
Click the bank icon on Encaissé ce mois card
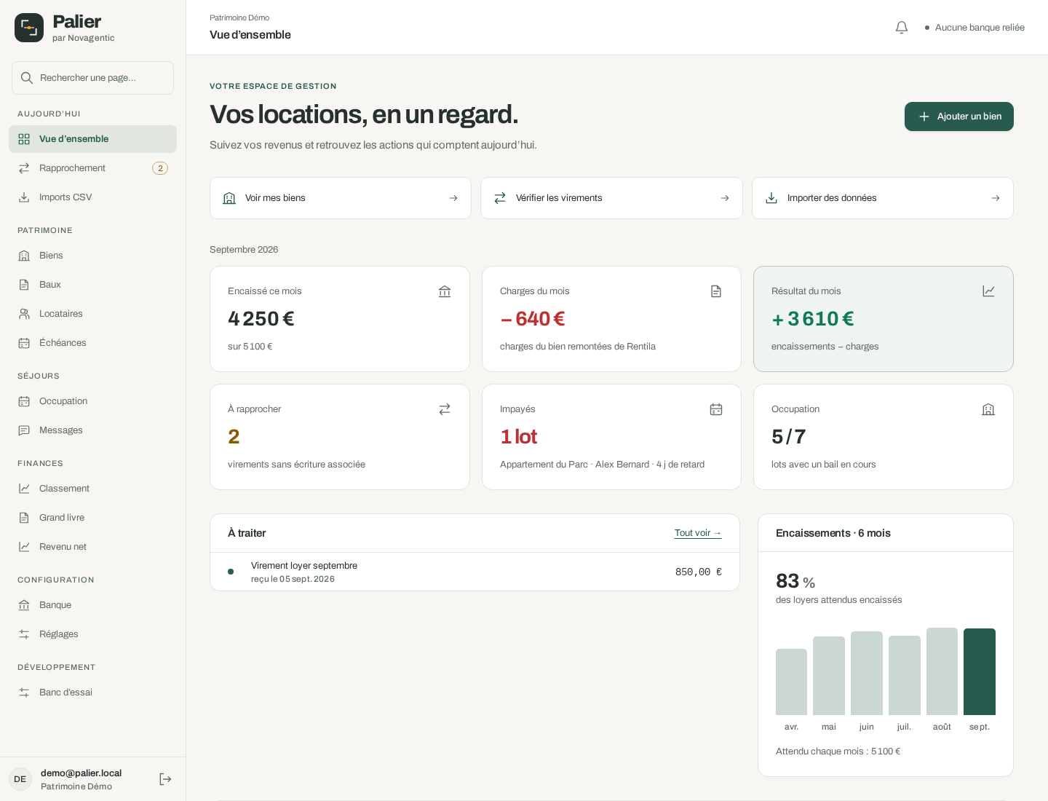click(x=445, y=291)
